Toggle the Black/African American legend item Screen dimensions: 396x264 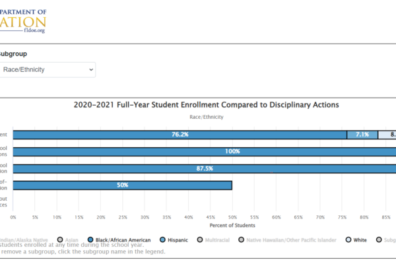click(119, 240)
